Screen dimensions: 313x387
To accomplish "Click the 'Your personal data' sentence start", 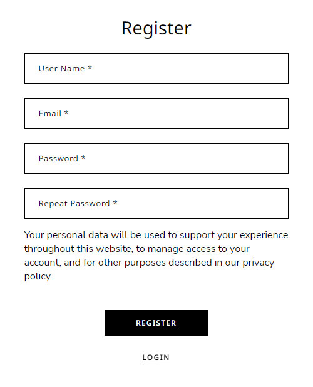I will (x=66, y=235).
